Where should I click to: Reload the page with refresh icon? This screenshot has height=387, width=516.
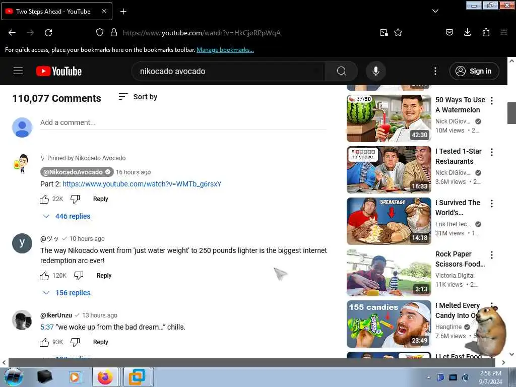pyautogui.click(x=48, y=33)
